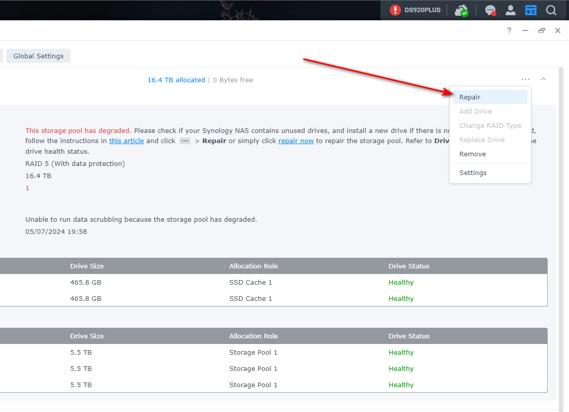Click the SSD cache Drive Status header
Screen dimensions: 569x412
click(409, 266)
